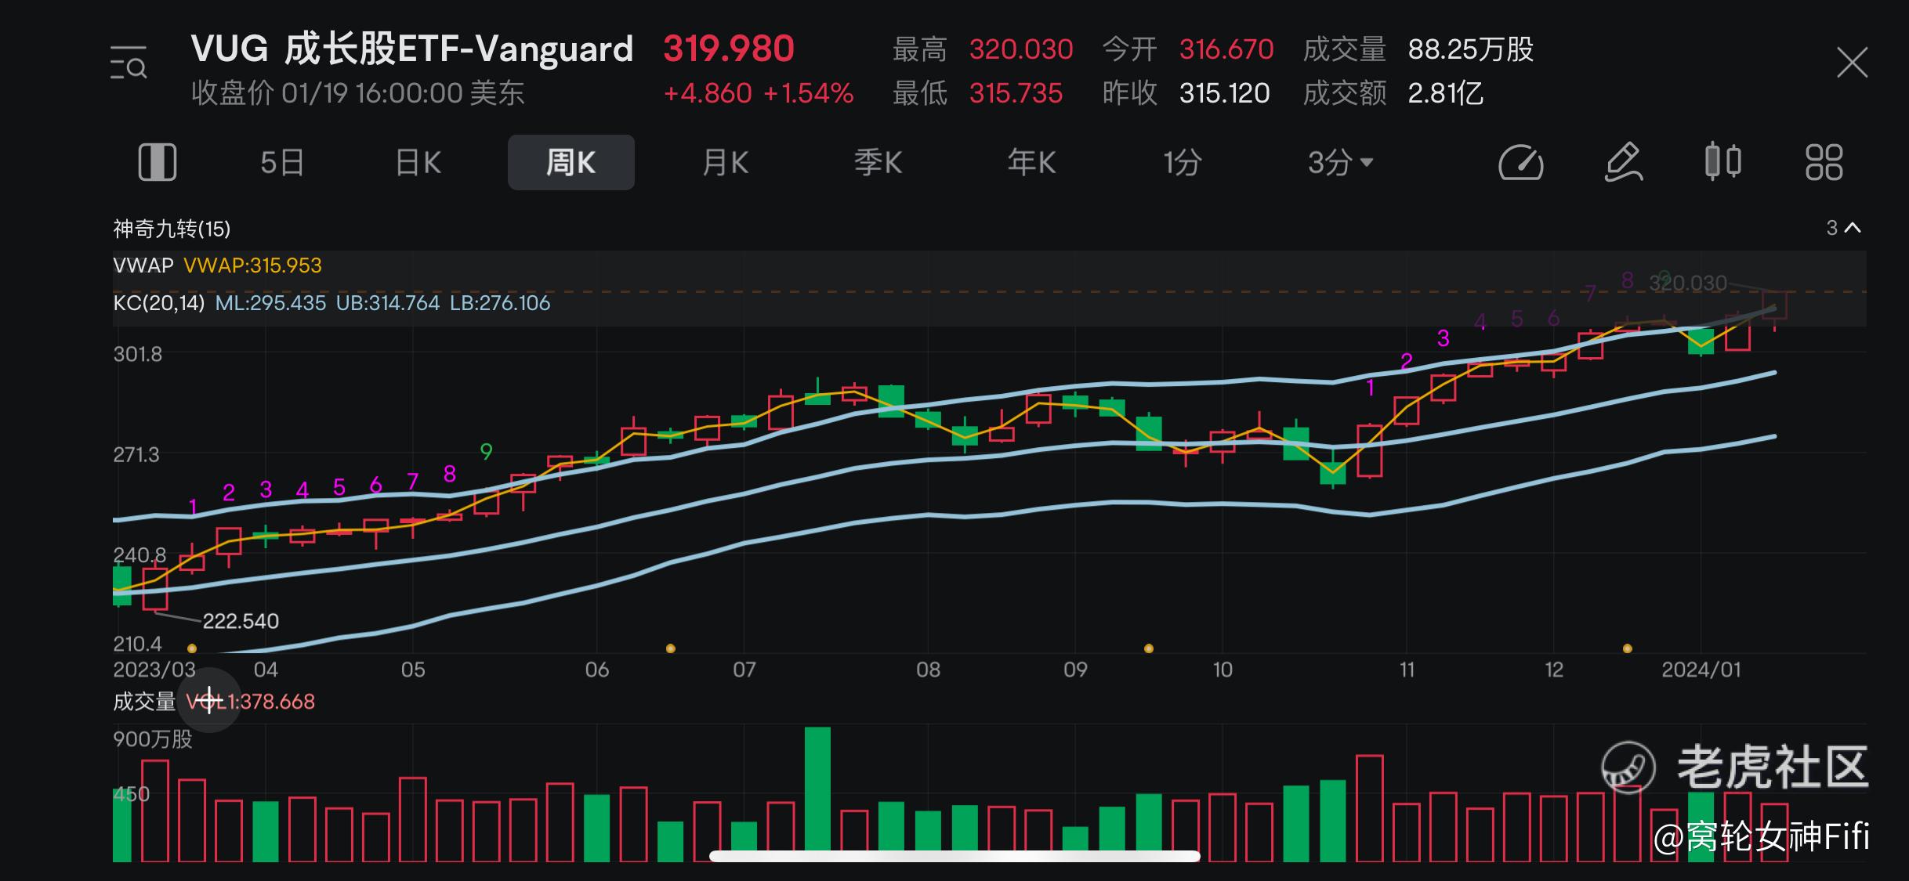Activate the pencil drawing tool
The width and height of the screenshot is (1909, 881).
(1623, 163)
